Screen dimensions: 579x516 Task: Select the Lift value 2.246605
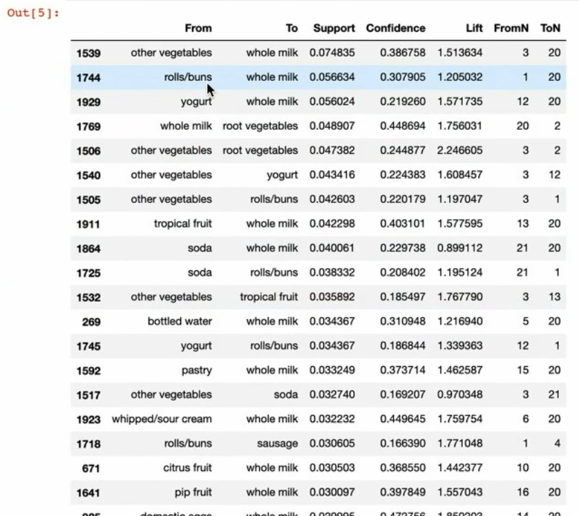[x=459, y=151]
